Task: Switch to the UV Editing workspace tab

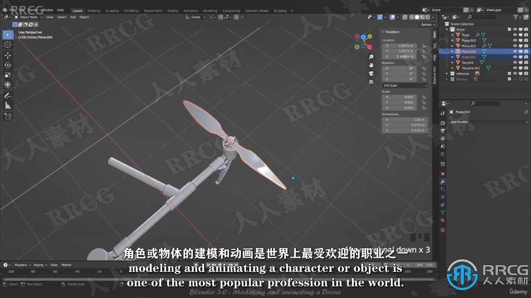Action: [131, 11]
